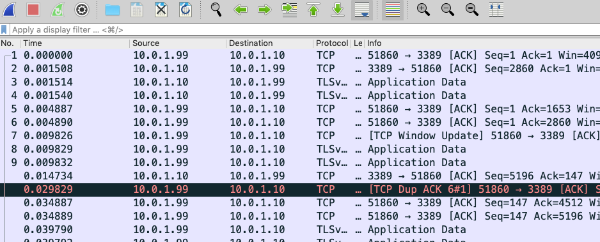600x242 pixels.
Task: Select packet 9 at time 0.009832
Action: [x=300, y=163]
